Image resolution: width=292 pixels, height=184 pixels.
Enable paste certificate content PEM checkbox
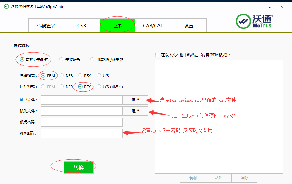(157, 55)
